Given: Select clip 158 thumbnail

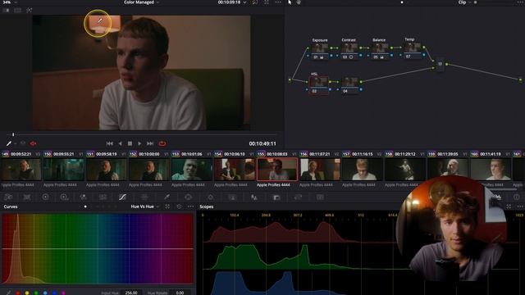Looking at the screenshot, I should pos(405,170).
